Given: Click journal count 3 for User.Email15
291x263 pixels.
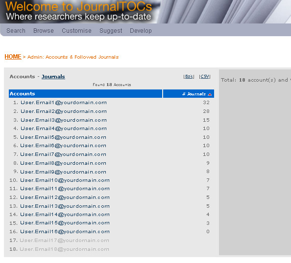Looking at the screenshot, I should (208, 223).
